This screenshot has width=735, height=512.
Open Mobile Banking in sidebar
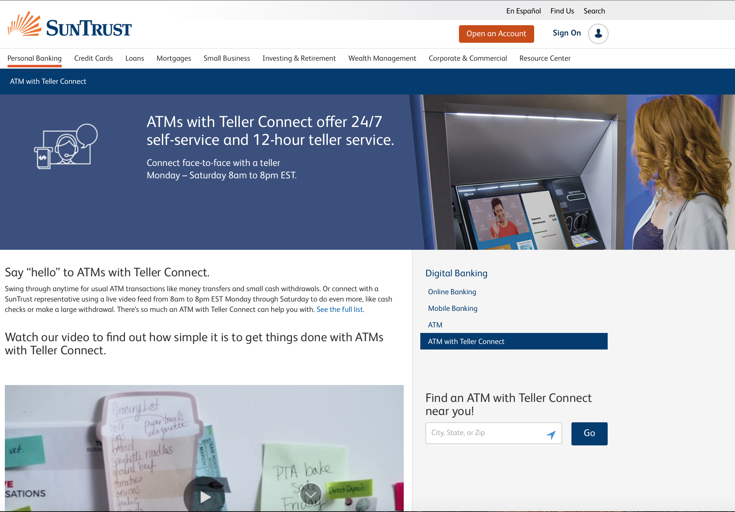pos(453,308)
